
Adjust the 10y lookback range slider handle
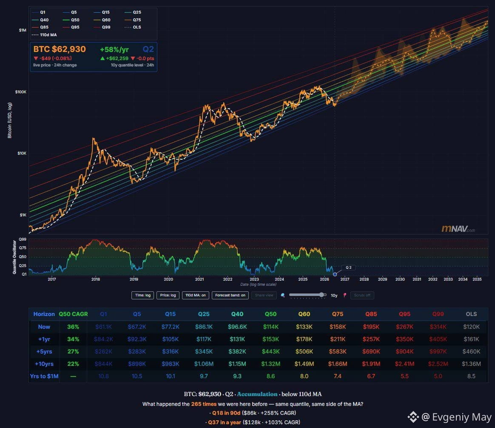click(x=321, y=295)
